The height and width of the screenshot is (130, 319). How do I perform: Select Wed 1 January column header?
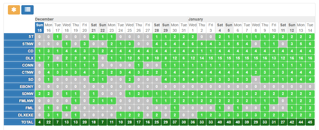coord(193,27)
